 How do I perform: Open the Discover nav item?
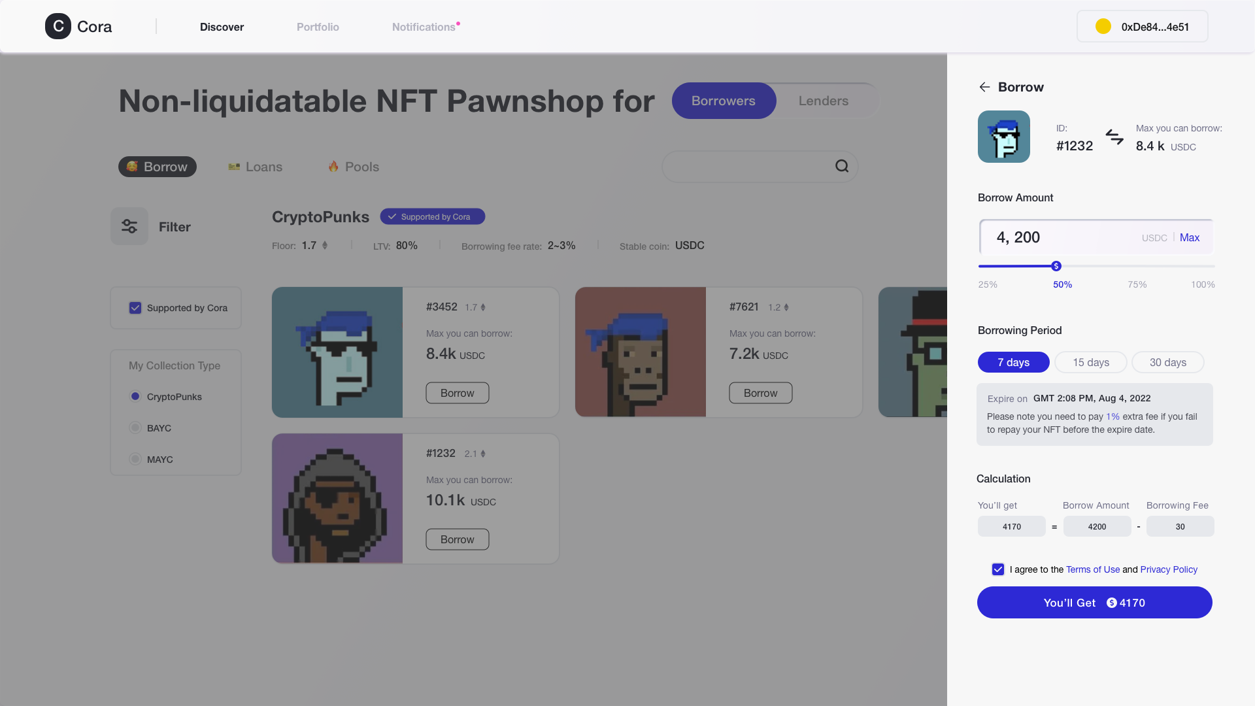tap(222, 27)
